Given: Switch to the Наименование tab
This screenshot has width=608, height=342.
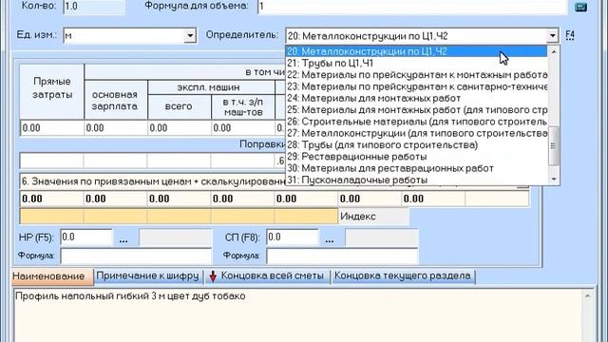Looking at the screenshot, I should coord(52,276).
